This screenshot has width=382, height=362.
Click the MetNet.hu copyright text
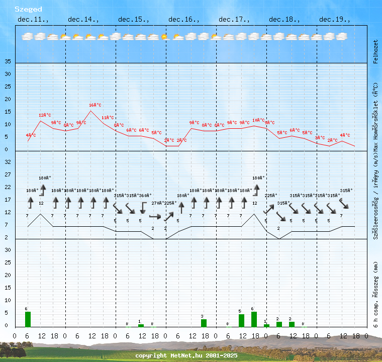coord(186,355)
